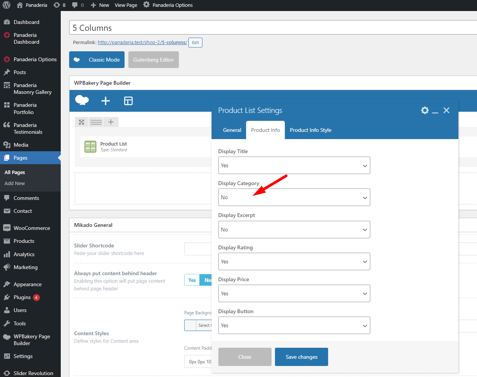Open the Display Category dropdown
477x377 pixels.
[x=294, y=197]
